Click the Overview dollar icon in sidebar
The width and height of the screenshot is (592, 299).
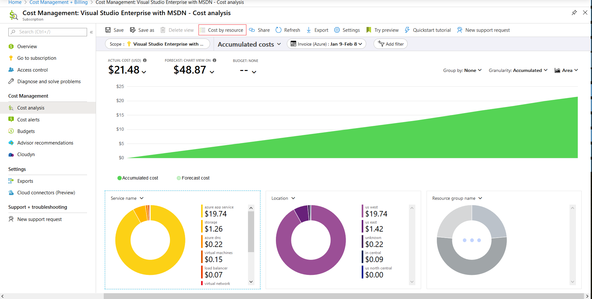coord(11,46)
